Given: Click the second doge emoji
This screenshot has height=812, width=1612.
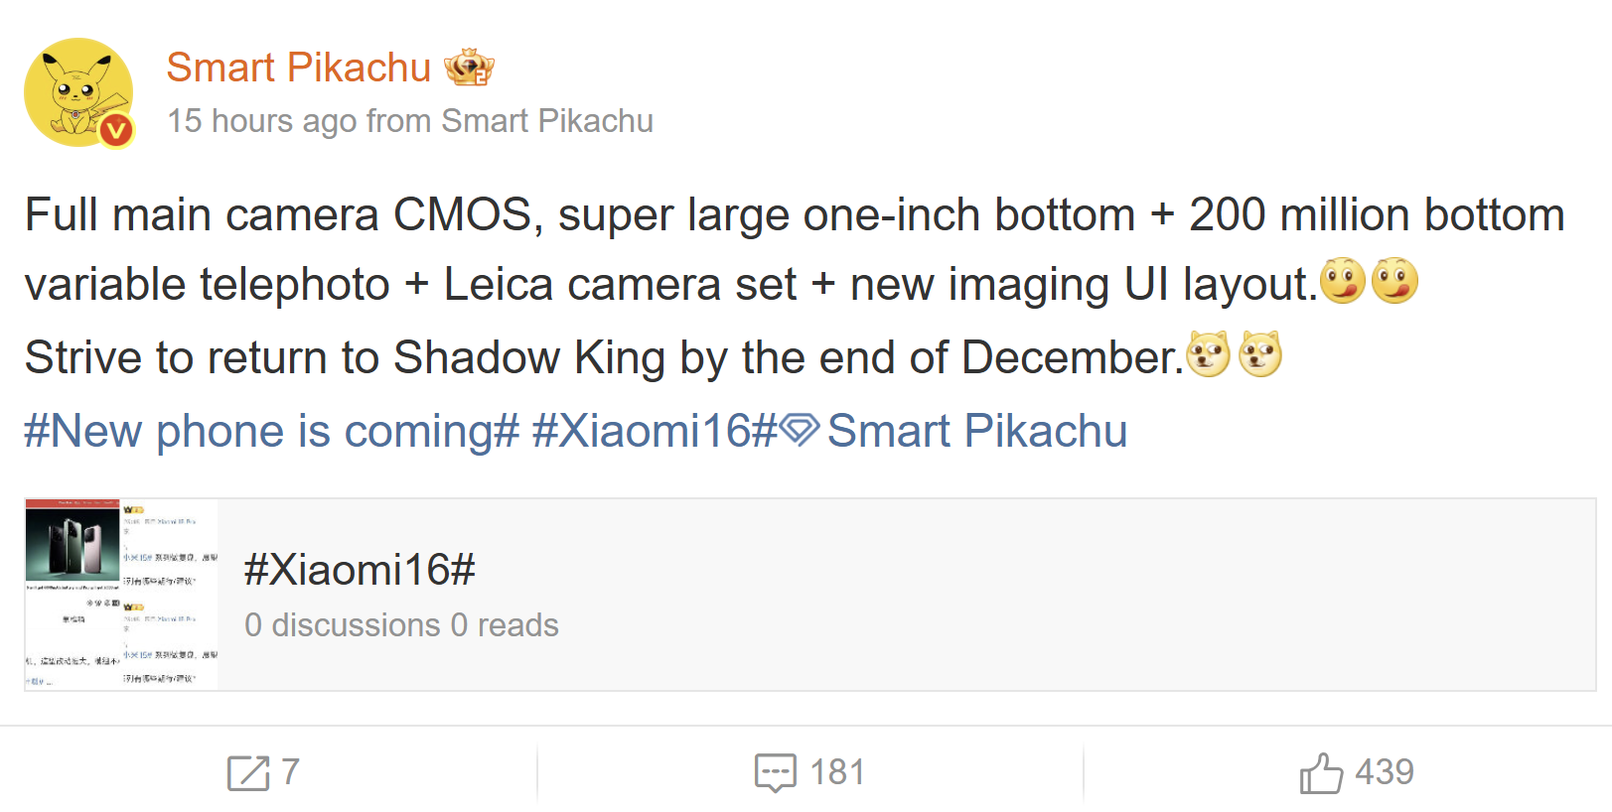Looking at the screenshot, I should (x=1260, y=354).
